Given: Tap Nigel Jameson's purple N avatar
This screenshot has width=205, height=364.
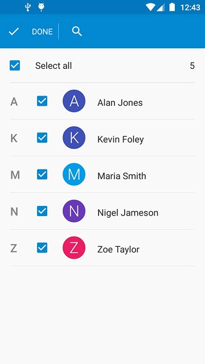Looking at the screenshot, I should tap(74, 211).
